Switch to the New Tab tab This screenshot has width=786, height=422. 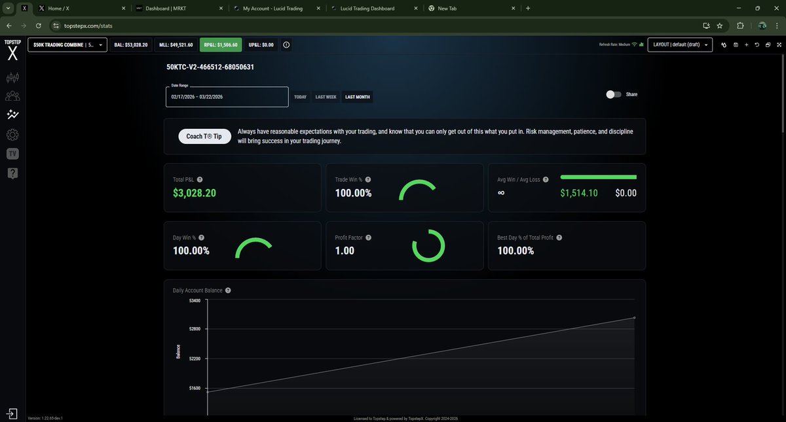[x=472, y=9]
